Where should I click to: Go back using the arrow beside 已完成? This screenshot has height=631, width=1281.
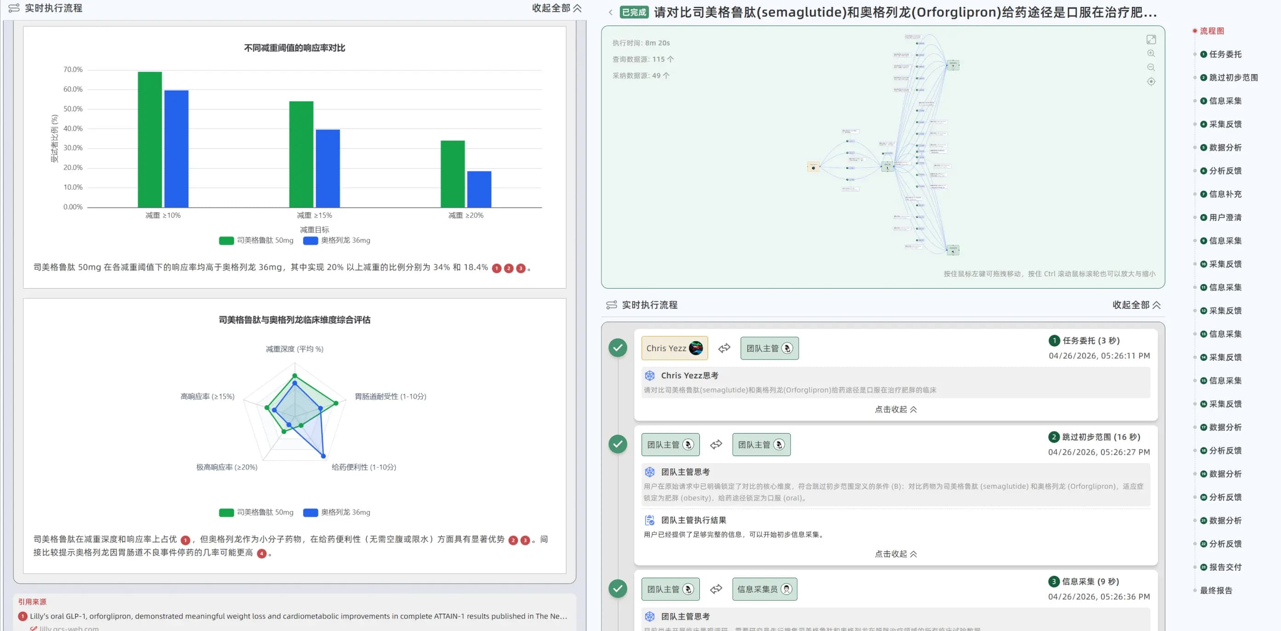(611, 12)
